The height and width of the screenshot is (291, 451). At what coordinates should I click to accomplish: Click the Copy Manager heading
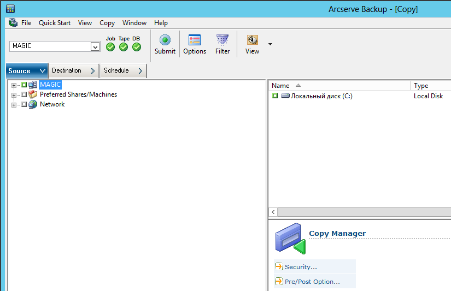337,233
